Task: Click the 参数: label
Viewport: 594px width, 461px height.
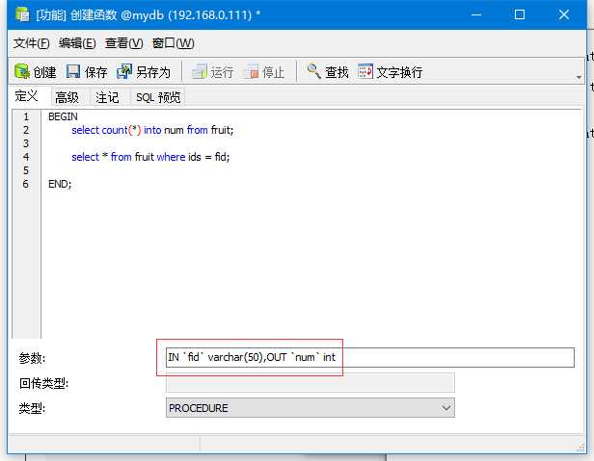Action: (32, 358)
